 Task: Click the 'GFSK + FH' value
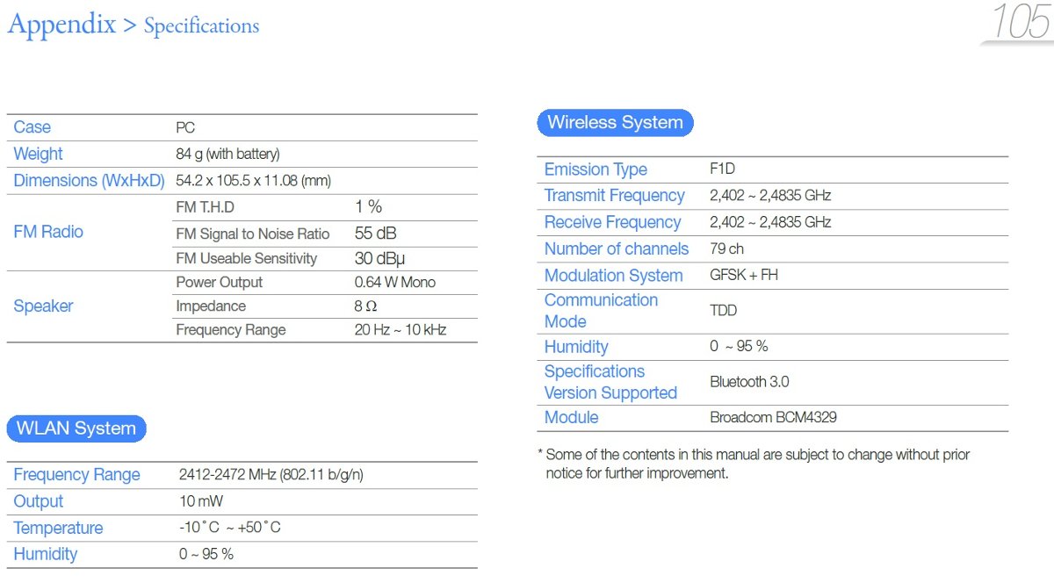click(744, 275)
